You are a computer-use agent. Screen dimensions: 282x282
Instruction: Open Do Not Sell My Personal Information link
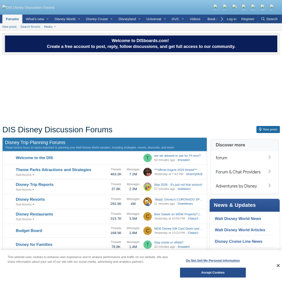213,260
